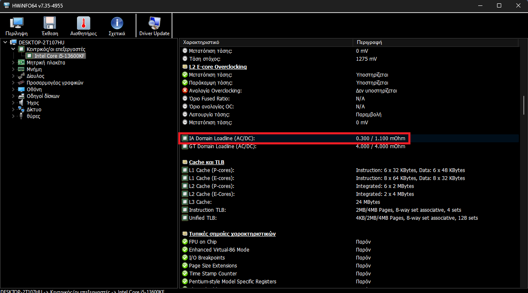Click the drive icon beside Οδηγοί δίσκων
Viewport: 528px width, 293px height.
[x=21, y=96]
